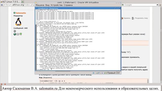162x91 pixels.
Task: Click the Удалить post link
Action: pos(127,18)
